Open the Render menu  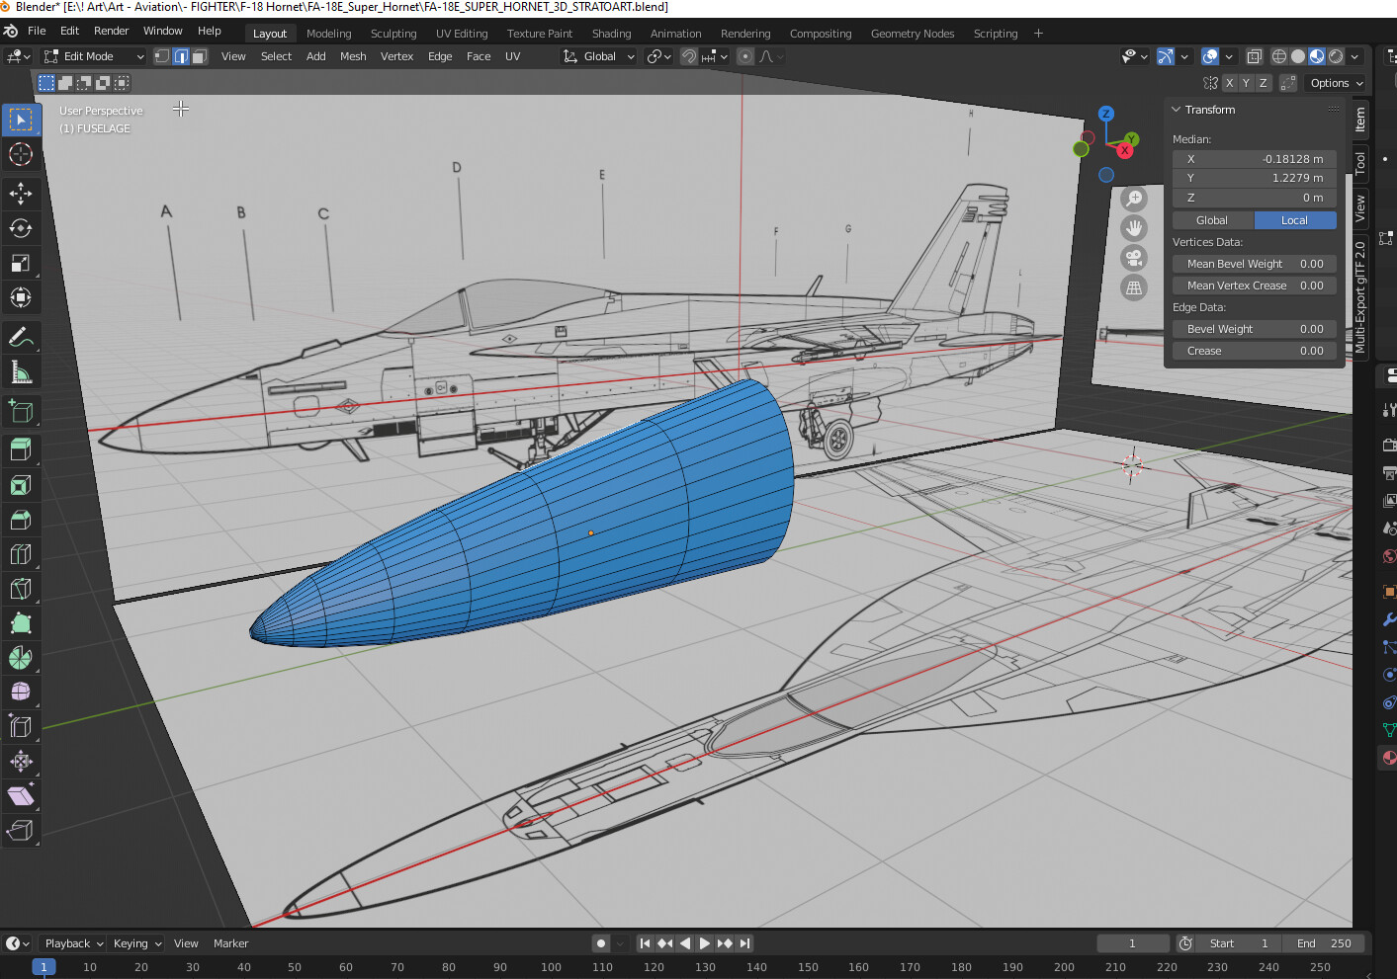click(x=111, y=31)
